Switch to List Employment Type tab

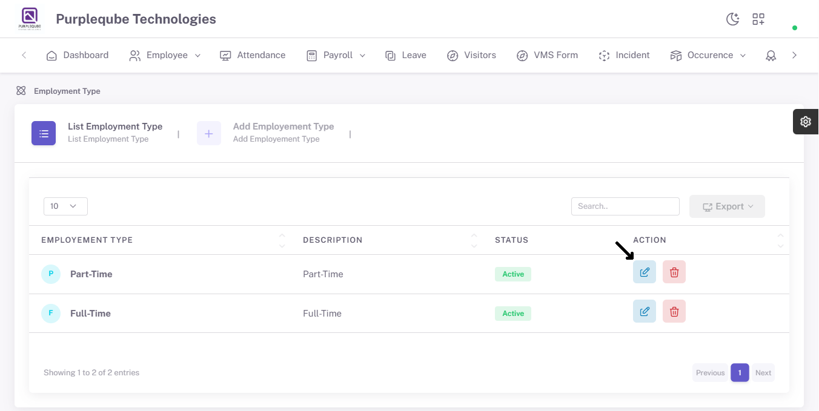tap(97, 133)
